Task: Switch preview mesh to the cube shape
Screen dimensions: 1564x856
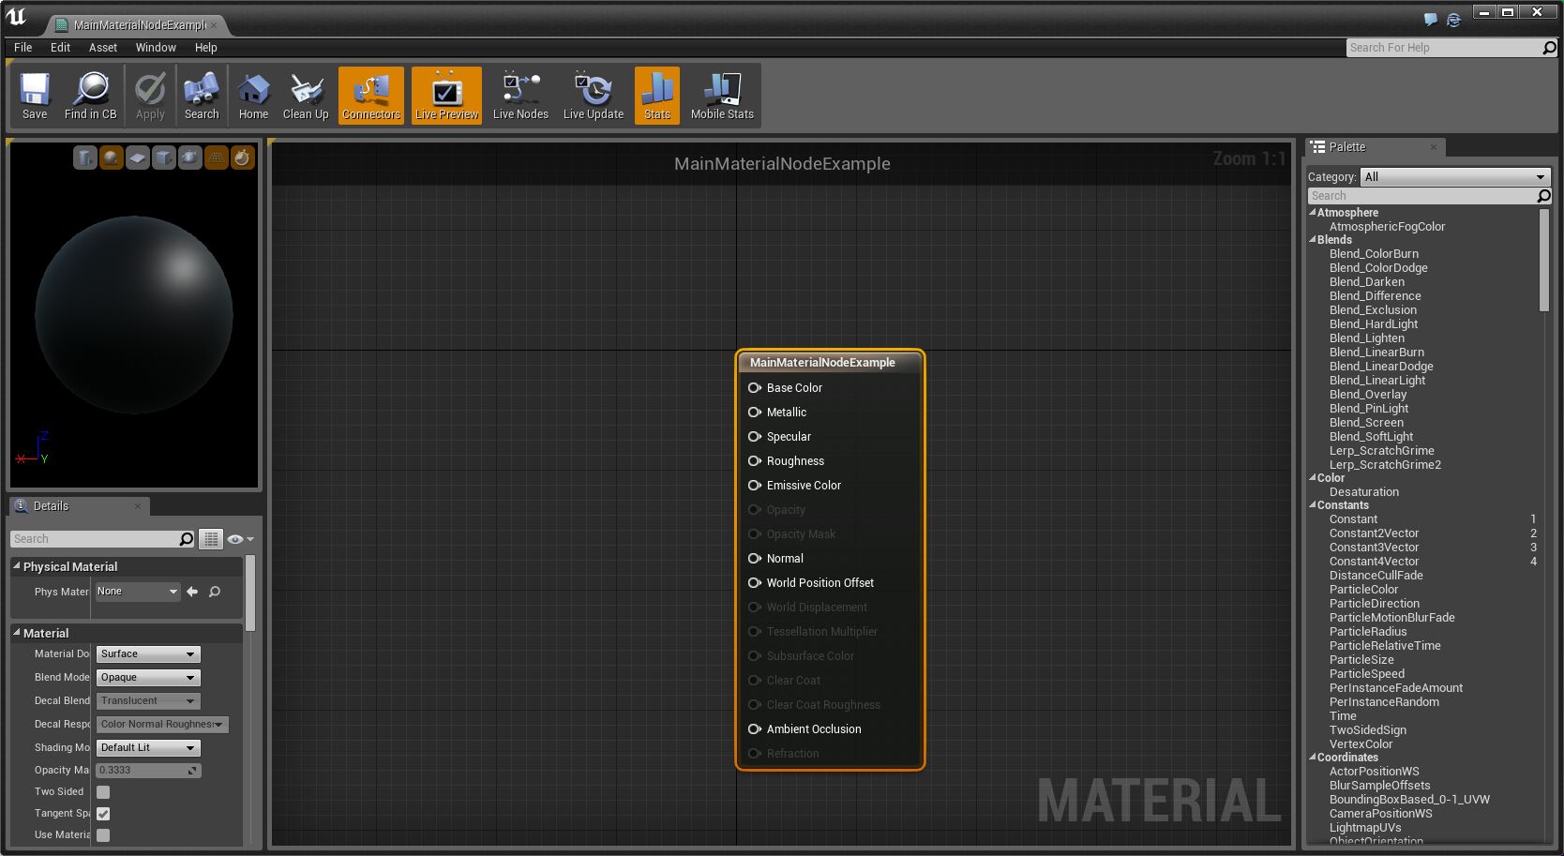Action: point(163,157)
